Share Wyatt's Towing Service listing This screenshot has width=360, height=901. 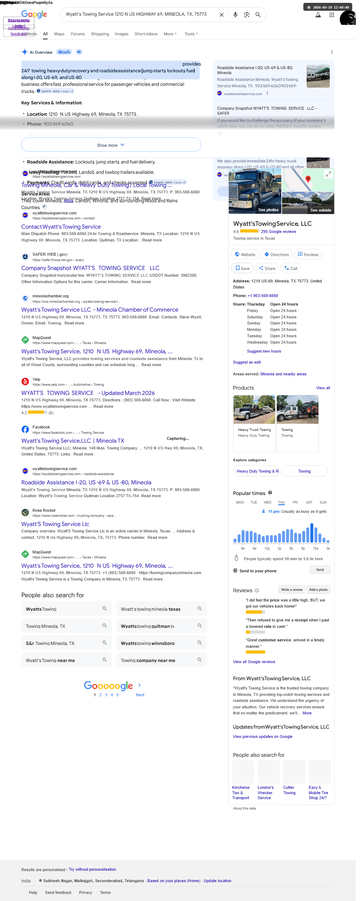pyautogui.click(x=267, y=268)
